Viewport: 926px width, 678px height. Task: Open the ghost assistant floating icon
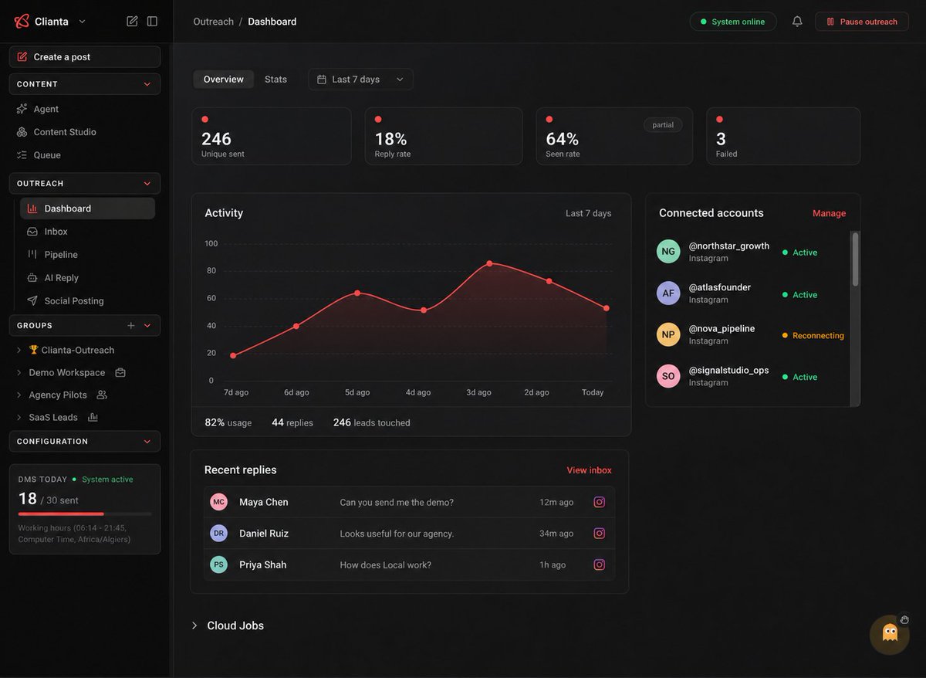(890, 635)
